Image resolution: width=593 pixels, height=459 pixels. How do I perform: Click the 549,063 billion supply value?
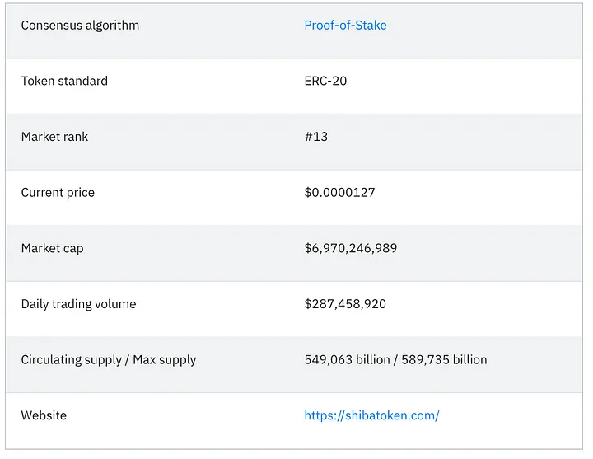346,360
